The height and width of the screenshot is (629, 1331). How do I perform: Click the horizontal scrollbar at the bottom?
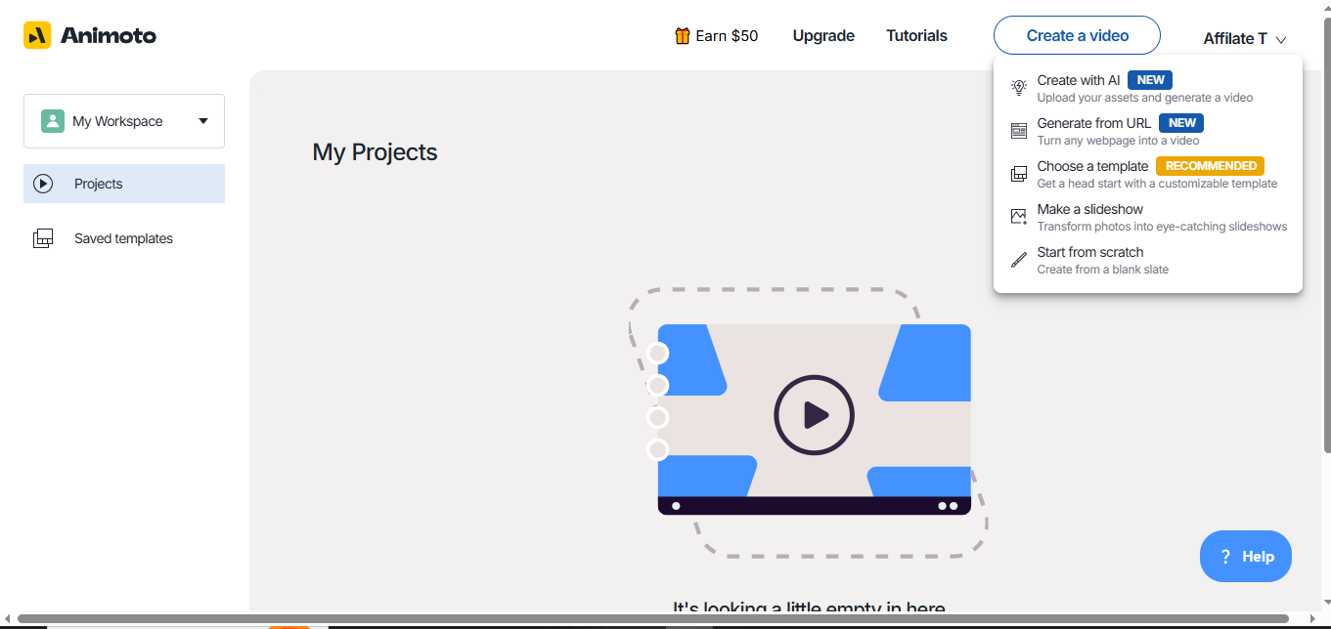point(652,619)
